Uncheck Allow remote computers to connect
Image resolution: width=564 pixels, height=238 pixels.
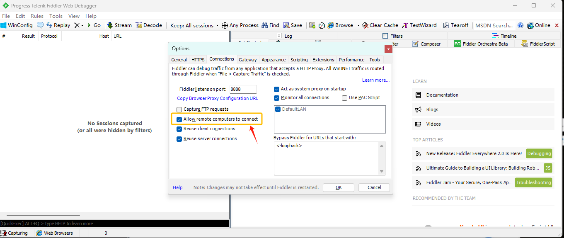(179, 119)
